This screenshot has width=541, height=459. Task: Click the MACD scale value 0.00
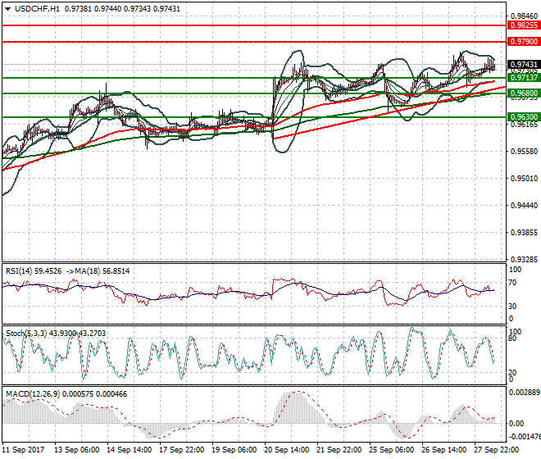pos(516,424)
